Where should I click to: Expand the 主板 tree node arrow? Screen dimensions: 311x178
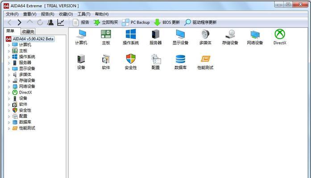pyautogui.click(x=9, y=51)
